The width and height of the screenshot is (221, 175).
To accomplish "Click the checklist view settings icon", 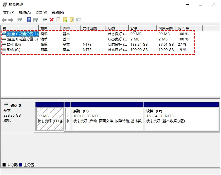I will (79, 20).
